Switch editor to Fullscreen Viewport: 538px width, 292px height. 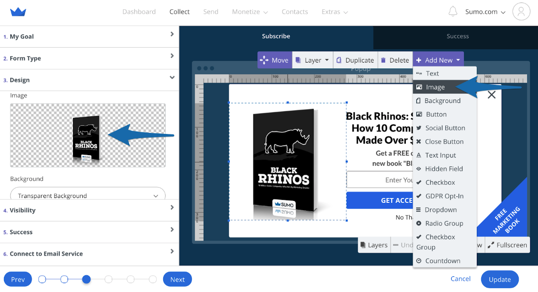[507, 245]
